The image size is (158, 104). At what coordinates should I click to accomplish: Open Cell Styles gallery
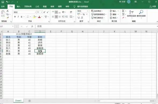point(98,18)
